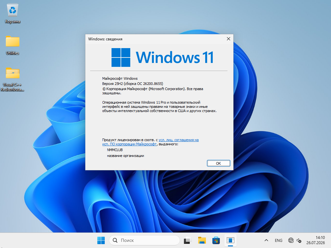Click OK in the Windows info dialog
Image resolution: width=331 pixels, height=248 pixels.
219,163
